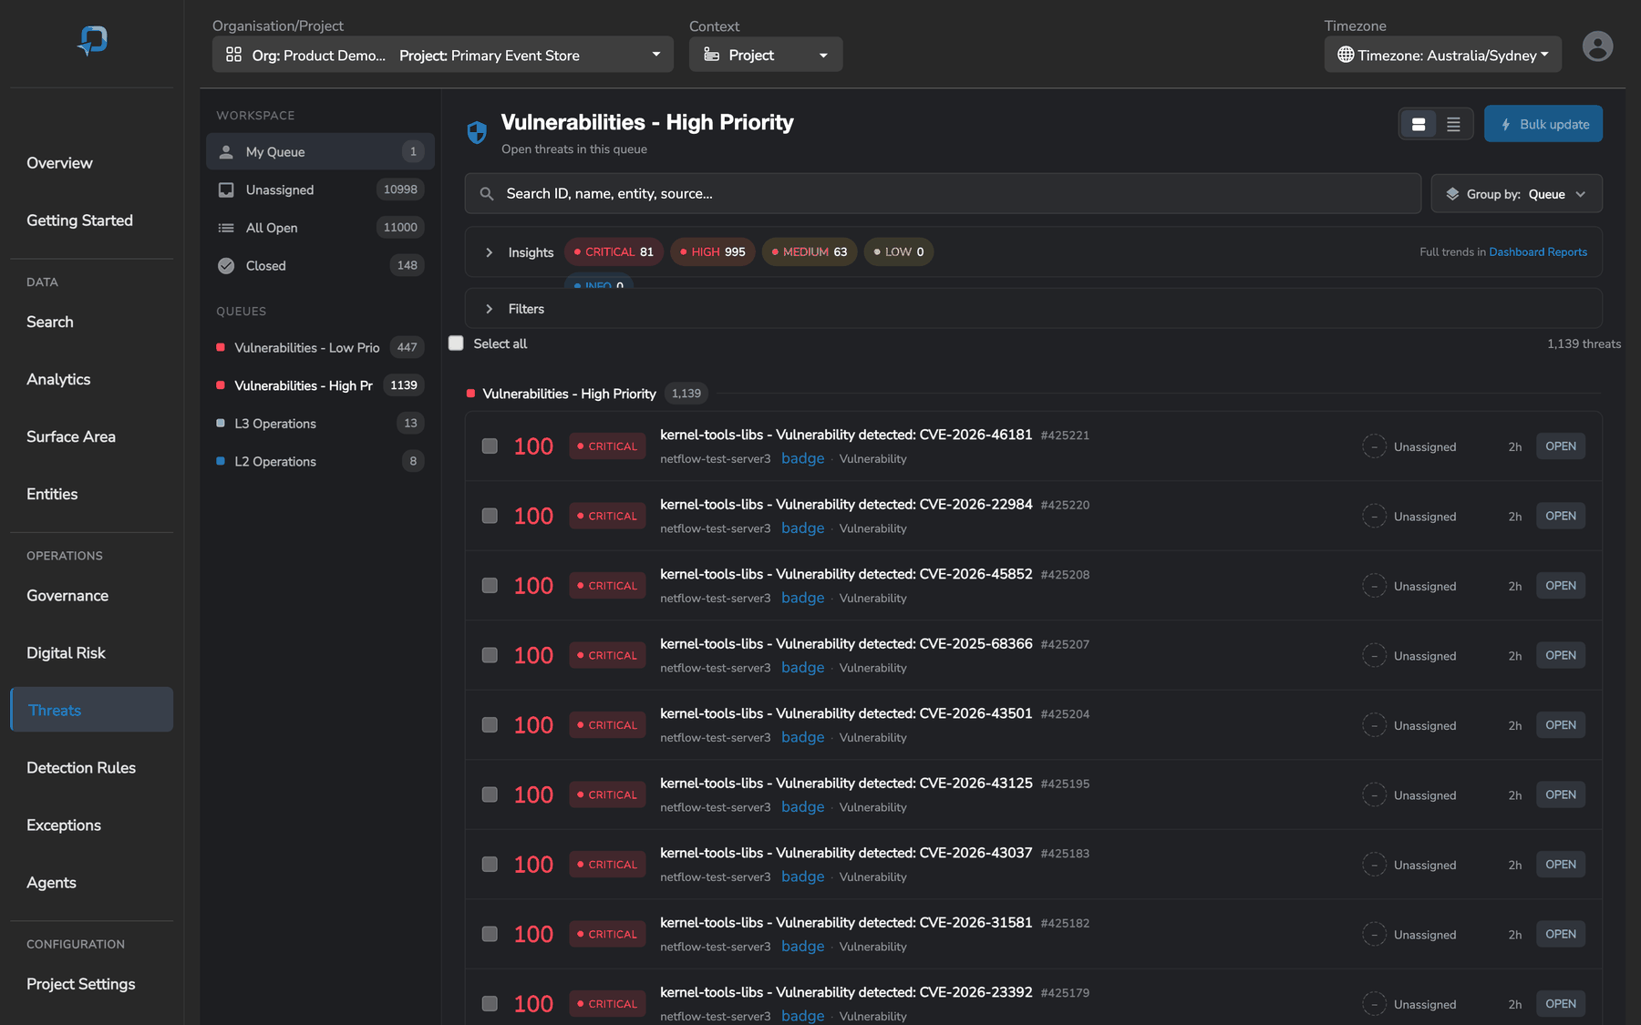Click the My Queue person icon
Viewport: 1641px width, 1025px height.
(x=226, y=151)
